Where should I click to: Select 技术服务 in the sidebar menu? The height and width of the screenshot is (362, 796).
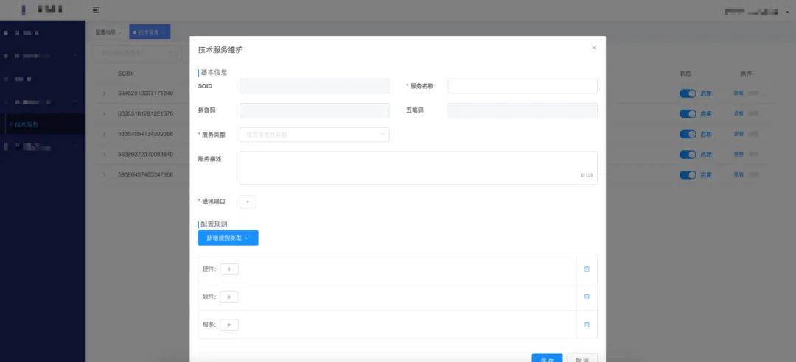[27, 124]
